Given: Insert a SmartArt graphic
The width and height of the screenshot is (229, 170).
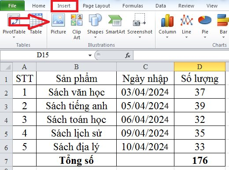Looking at the screenshot, I should (x=115, y=21).
